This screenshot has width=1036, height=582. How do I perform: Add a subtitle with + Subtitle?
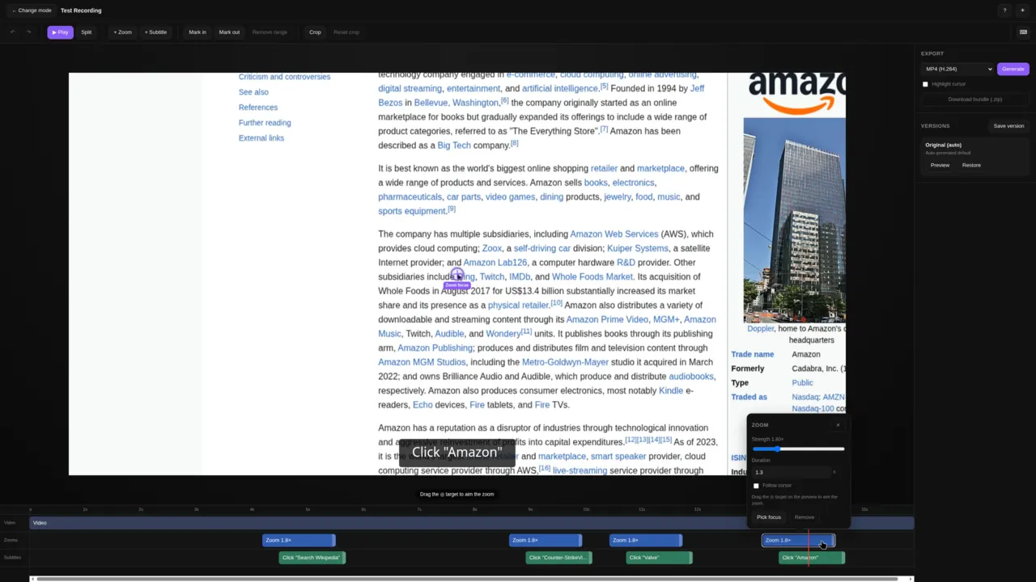tap(155, 32)
